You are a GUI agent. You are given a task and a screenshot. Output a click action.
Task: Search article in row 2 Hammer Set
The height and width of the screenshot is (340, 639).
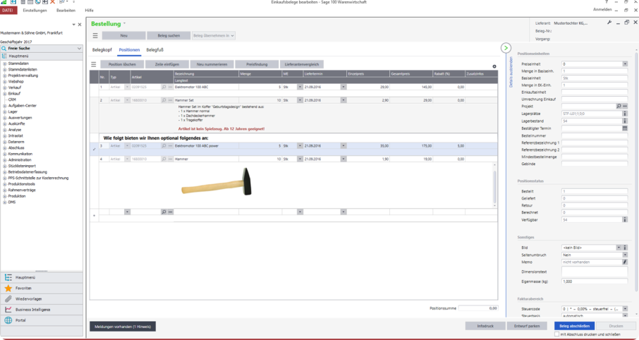[x=164, y=100]
